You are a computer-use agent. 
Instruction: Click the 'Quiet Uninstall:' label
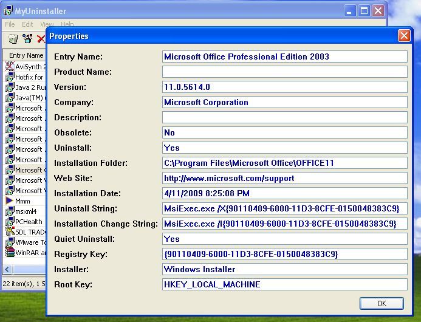[84, 239]
